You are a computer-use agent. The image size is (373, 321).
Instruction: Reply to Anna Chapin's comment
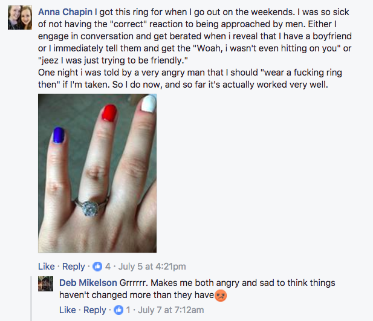click(73, 267)
